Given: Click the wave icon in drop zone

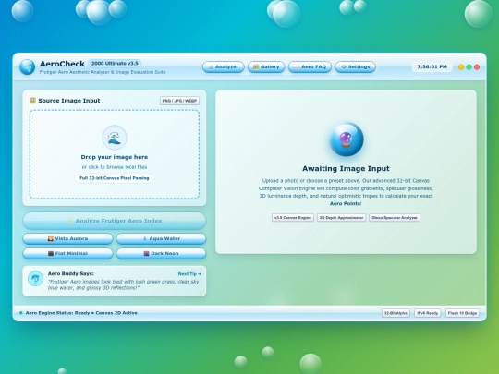Looking at the screenshot, I should 115,138.
